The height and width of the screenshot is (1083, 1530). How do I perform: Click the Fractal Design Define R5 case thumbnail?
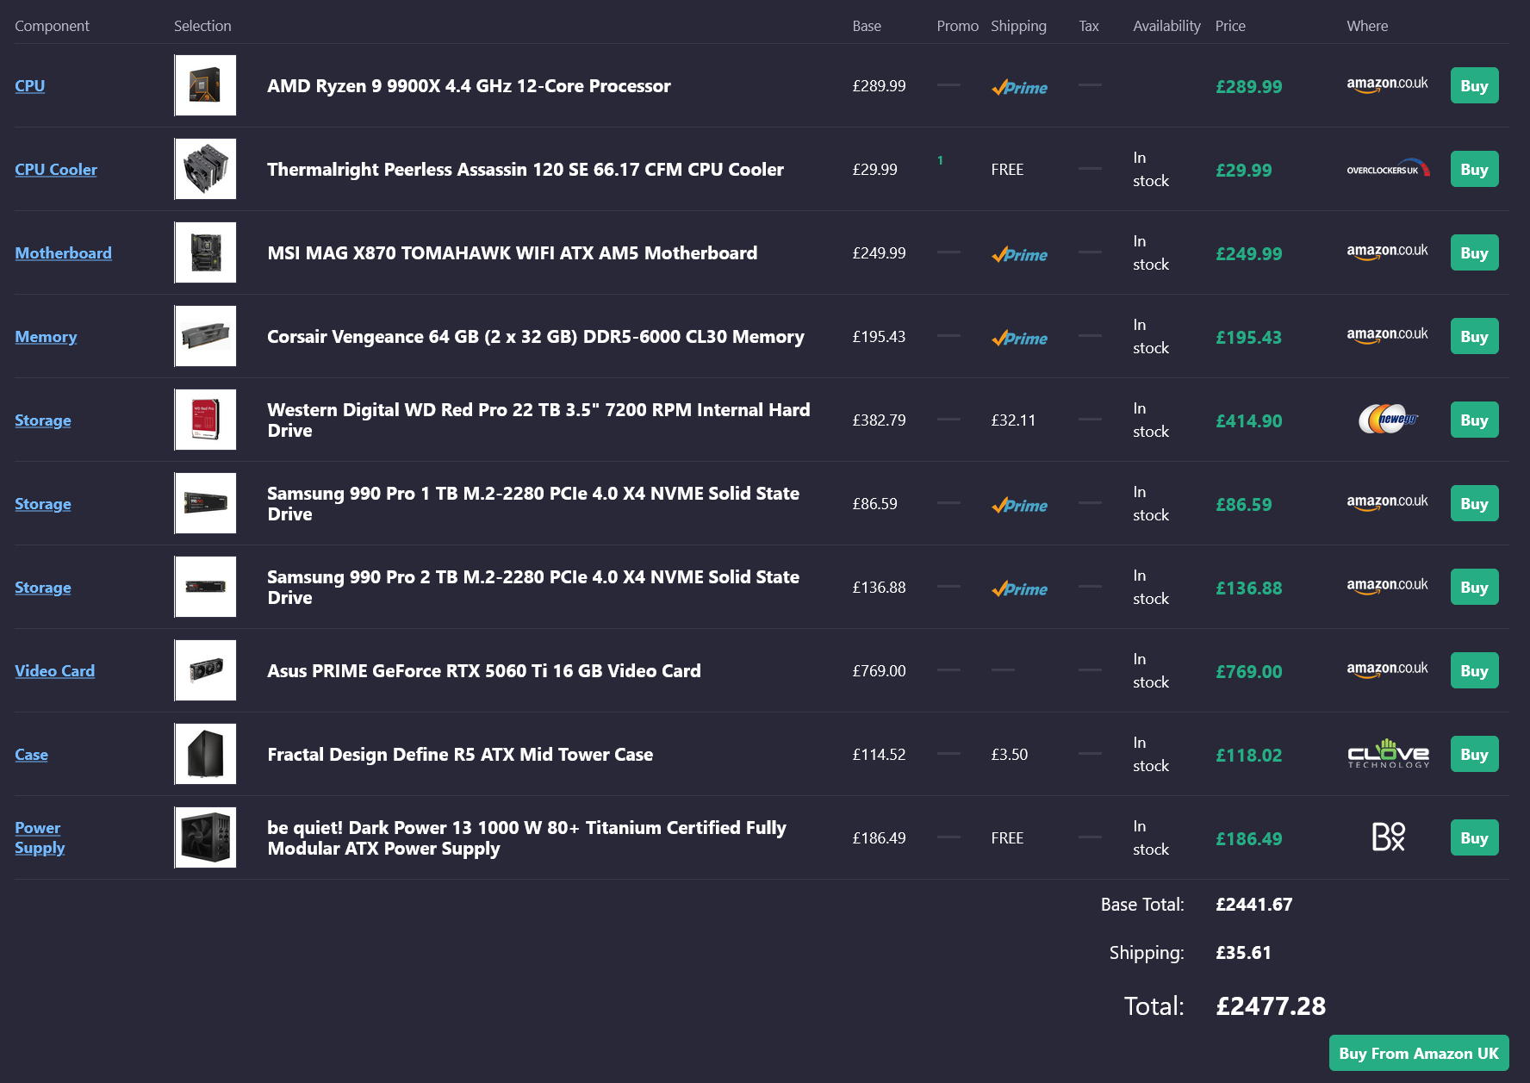pyautogui.click(x=205, y=754)
